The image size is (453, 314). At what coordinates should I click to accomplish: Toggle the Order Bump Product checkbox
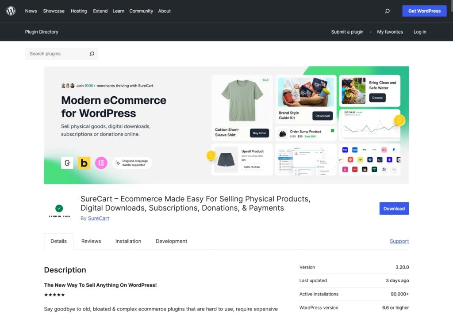tap(332, 131)
